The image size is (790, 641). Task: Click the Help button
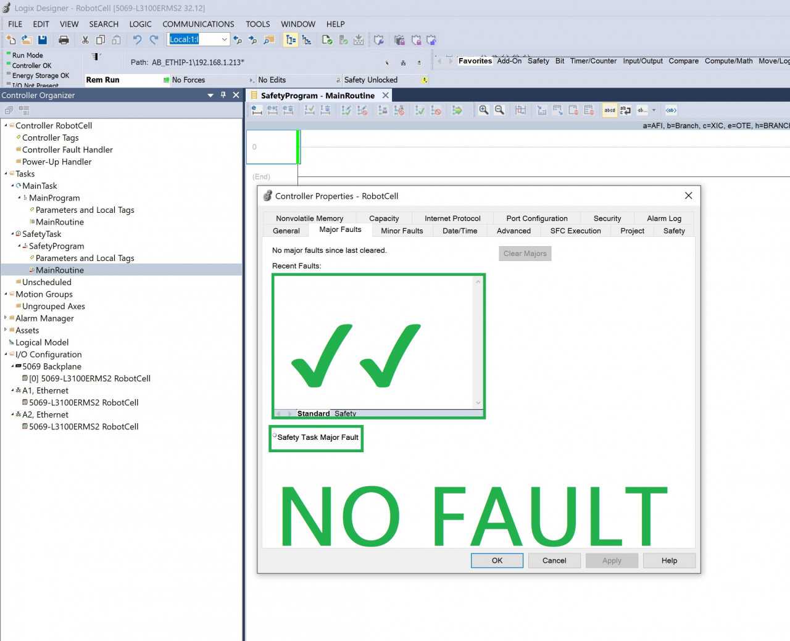669,560
